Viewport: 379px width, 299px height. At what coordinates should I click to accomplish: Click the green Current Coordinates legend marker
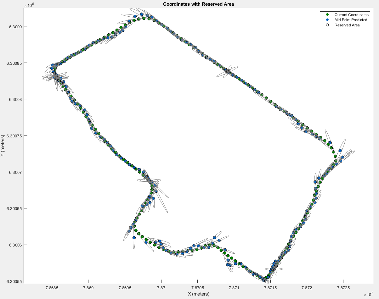[x=327, y=15]
